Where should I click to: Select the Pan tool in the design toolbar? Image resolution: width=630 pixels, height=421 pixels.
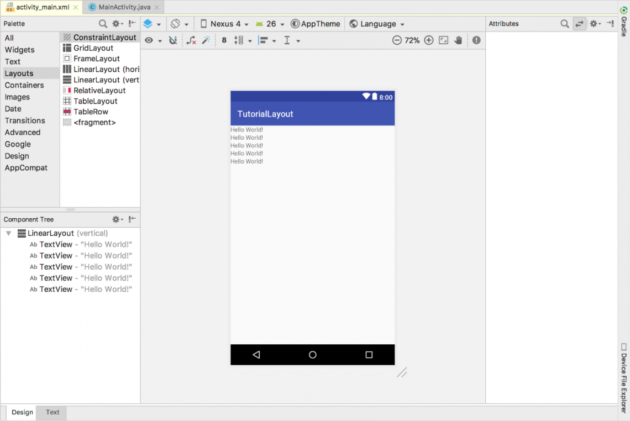click(459, 40)
